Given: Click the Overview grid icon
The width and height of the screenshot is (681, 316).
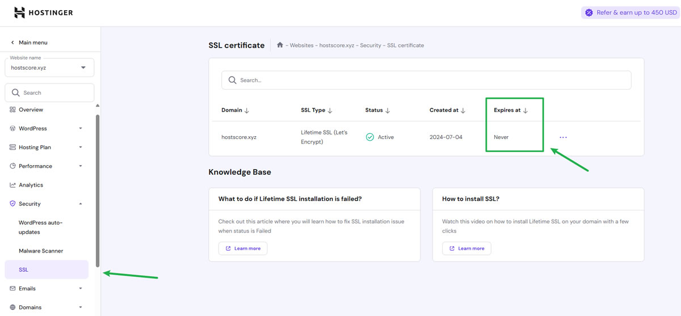Looking at the screenshot, I should coord(12,109).
